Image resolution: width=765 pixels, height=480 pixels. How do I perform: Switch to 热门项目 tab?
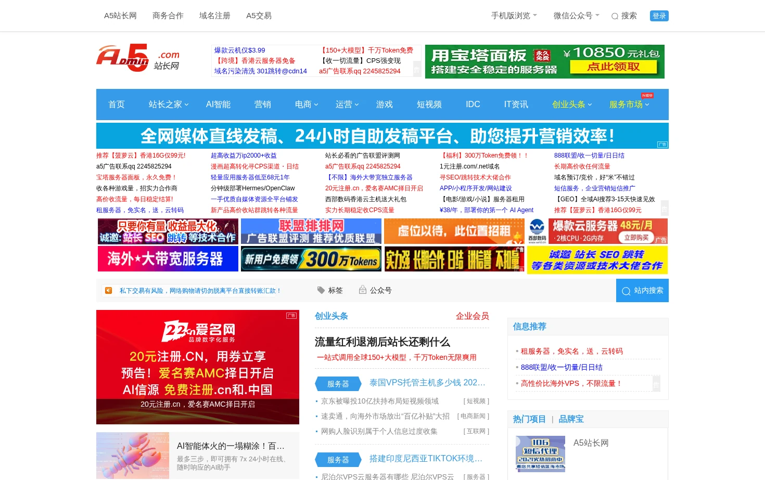click(529, 419)
